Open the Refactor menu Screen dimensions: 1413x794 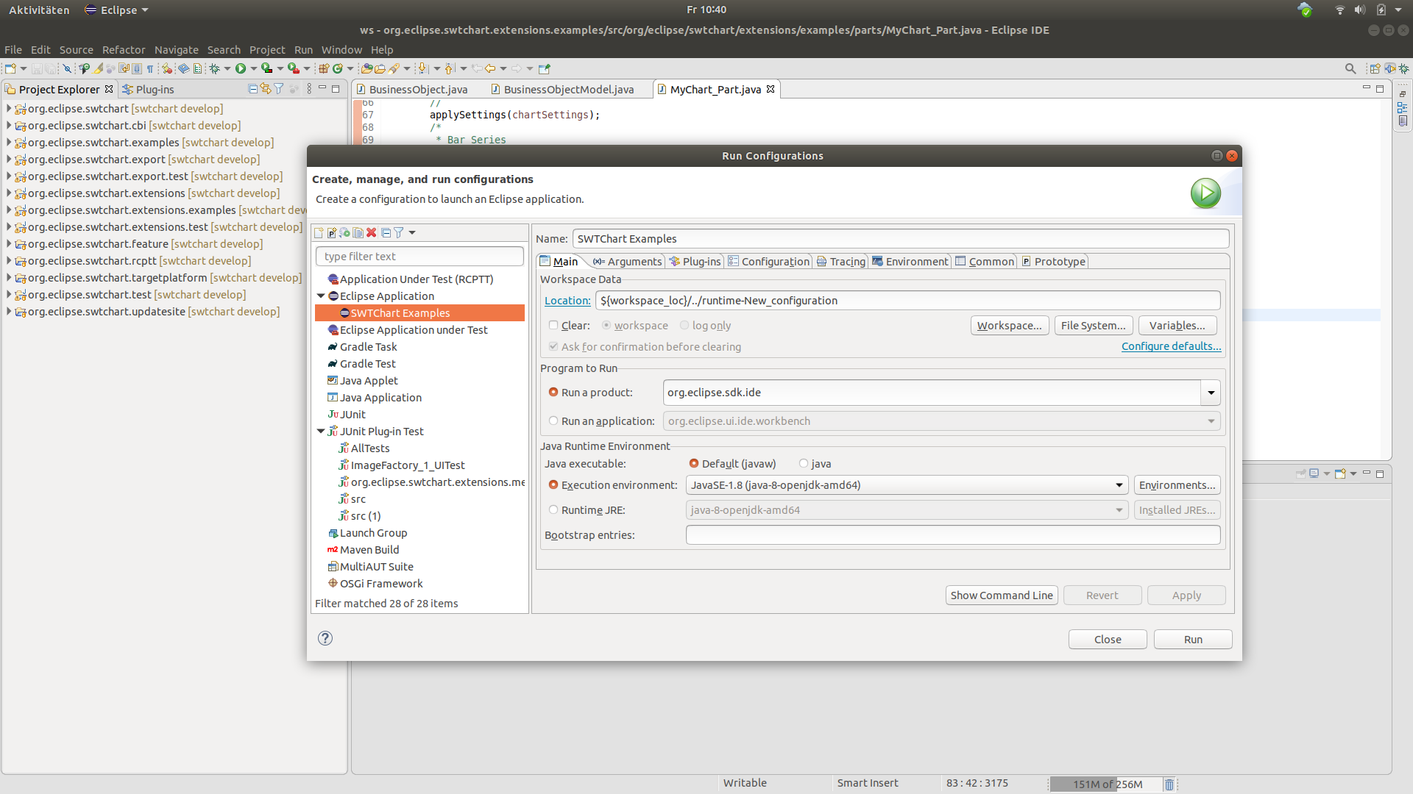pyautogui.click(x=124, y=49)
